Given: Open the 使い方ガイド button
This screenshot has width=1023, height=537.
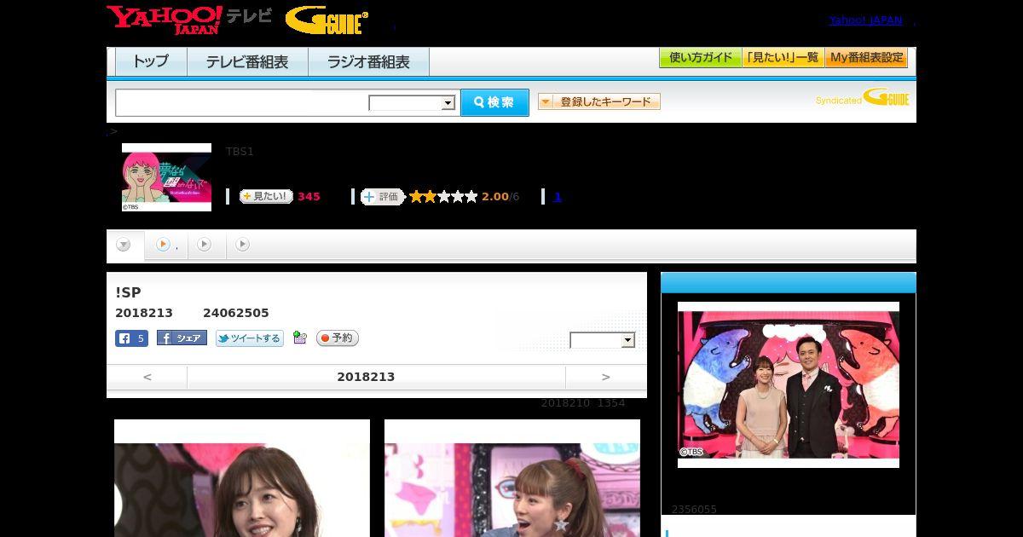Looking at the screenshot, I should pyautogui.click(x=700, y=58).
